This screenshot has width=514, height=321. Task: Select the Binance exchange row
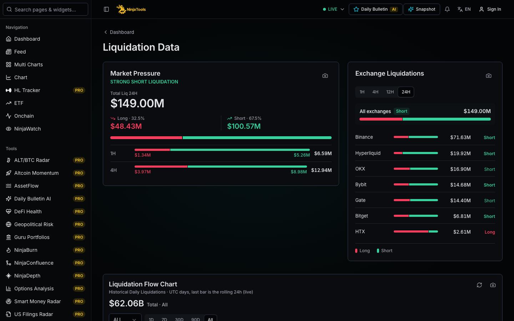(x=425, y=137)
